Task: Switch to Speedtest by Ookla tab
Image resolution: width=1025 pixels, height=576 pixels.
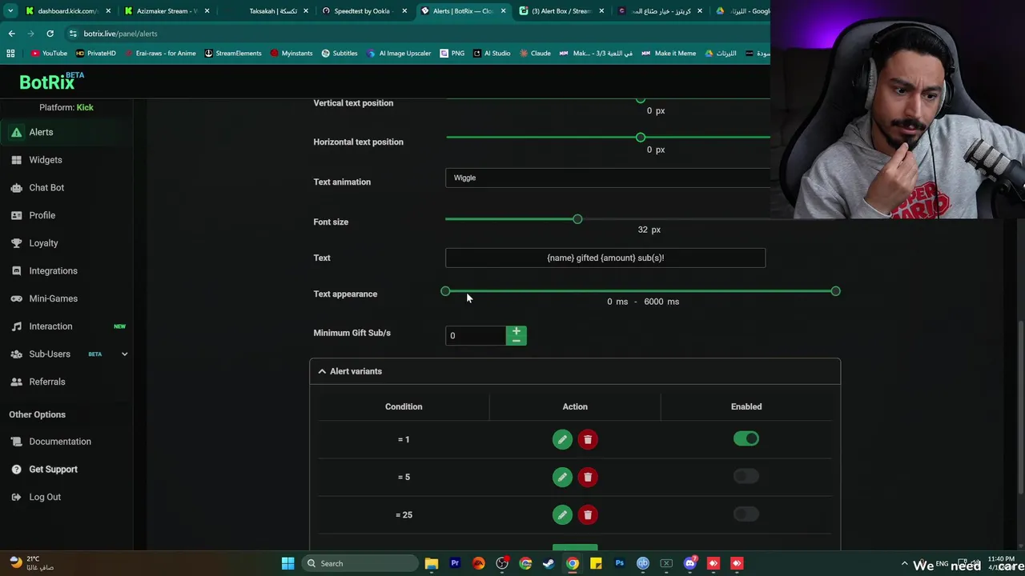Action: click(x=364, y=11)
